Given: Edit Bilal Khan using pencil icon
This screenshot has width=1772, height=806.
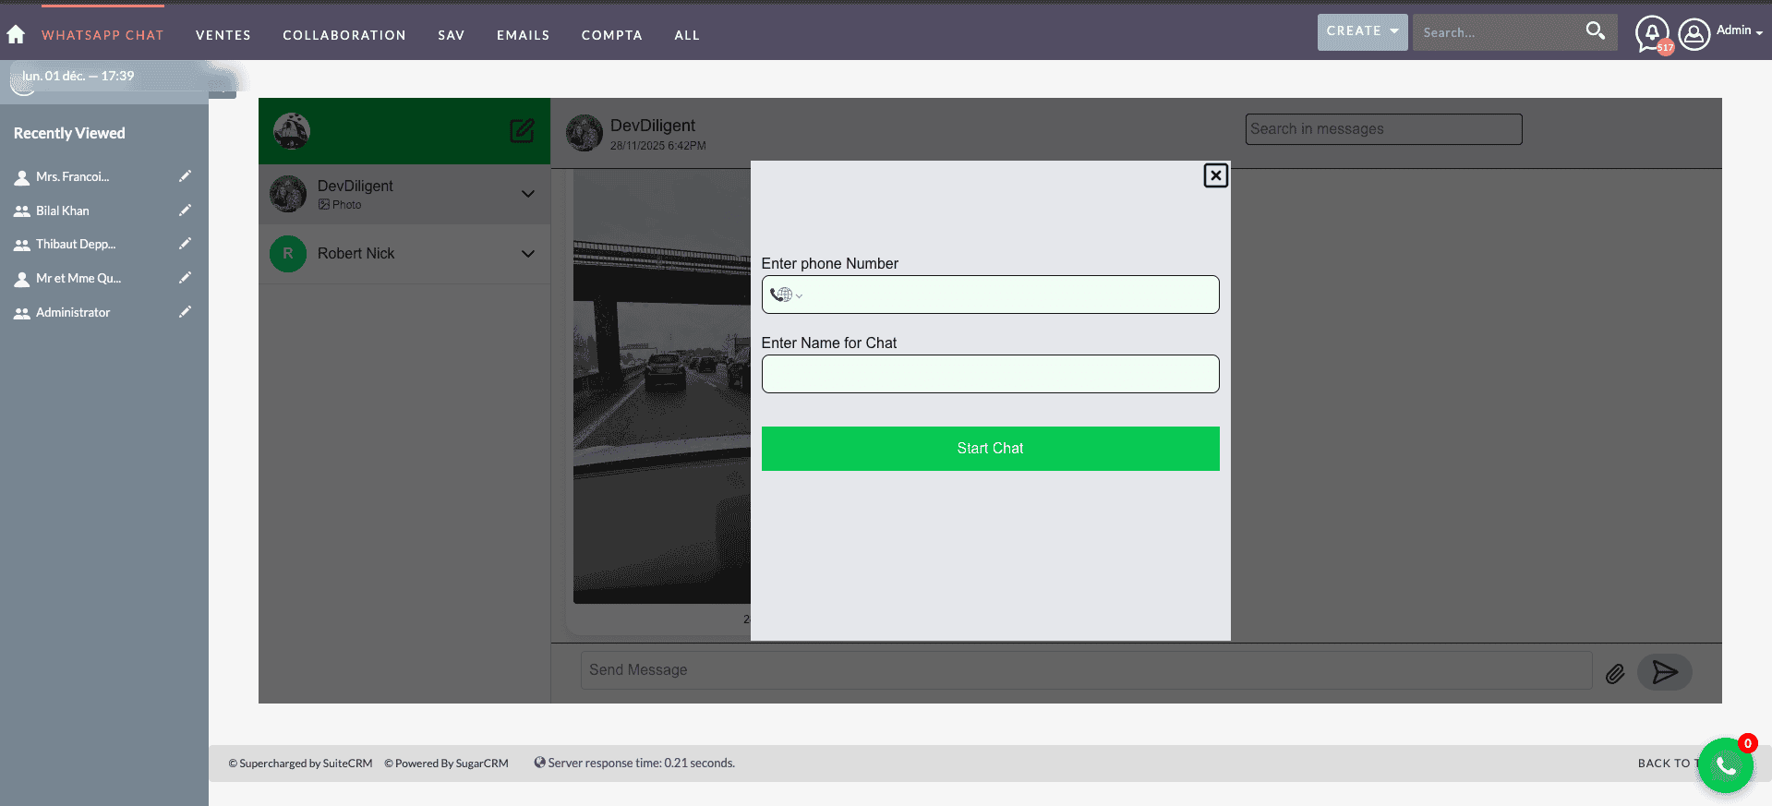Looking at the screenshot, I should click(x=185, y=211).
